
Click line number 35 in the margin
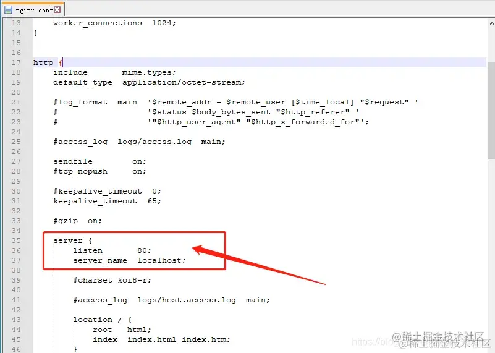pos(16,240)
